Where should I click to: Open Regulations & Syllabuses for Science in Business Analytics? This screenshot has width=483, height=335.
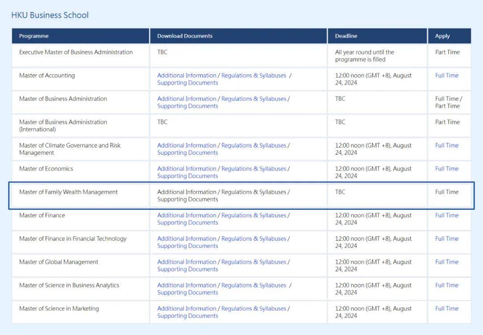tap(254, 285)
